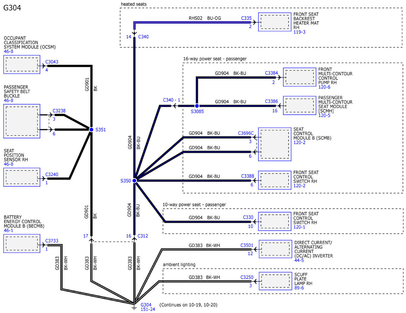Viewport: 406px width, 313px height.
Task: Open the C3733 connector reference
Action: click(52, 241)
